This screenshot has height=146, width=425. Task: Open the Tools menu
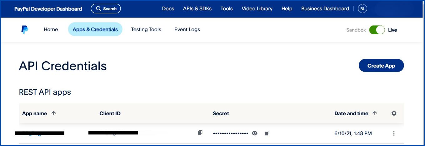pyautogui.click(x=227, y=9)
